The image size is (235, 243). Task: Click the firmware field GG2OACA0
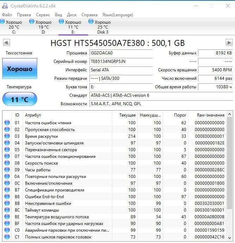click(x=121, y=53)
